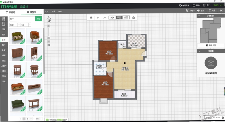Viewport: 225px width, 122px height.
Task: Open the 工具 menu
Action: click(x=53, y=12)
